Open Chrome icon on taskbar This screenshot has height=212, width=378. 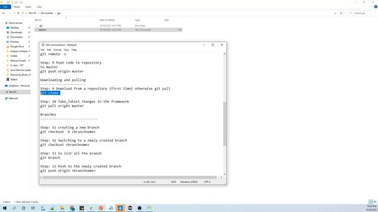point(72,208)
